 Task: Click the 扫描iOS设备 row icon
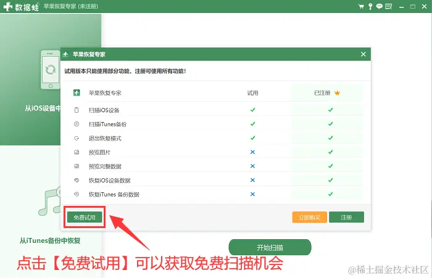pyautogui.click(x=77, y=110)
